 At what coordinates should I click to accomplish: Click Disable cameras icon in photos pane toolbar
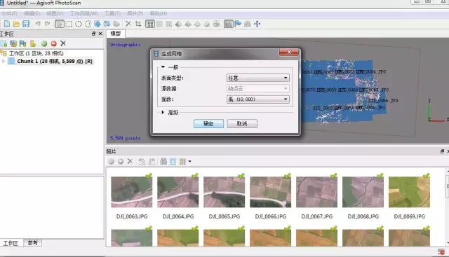point(121,162)
